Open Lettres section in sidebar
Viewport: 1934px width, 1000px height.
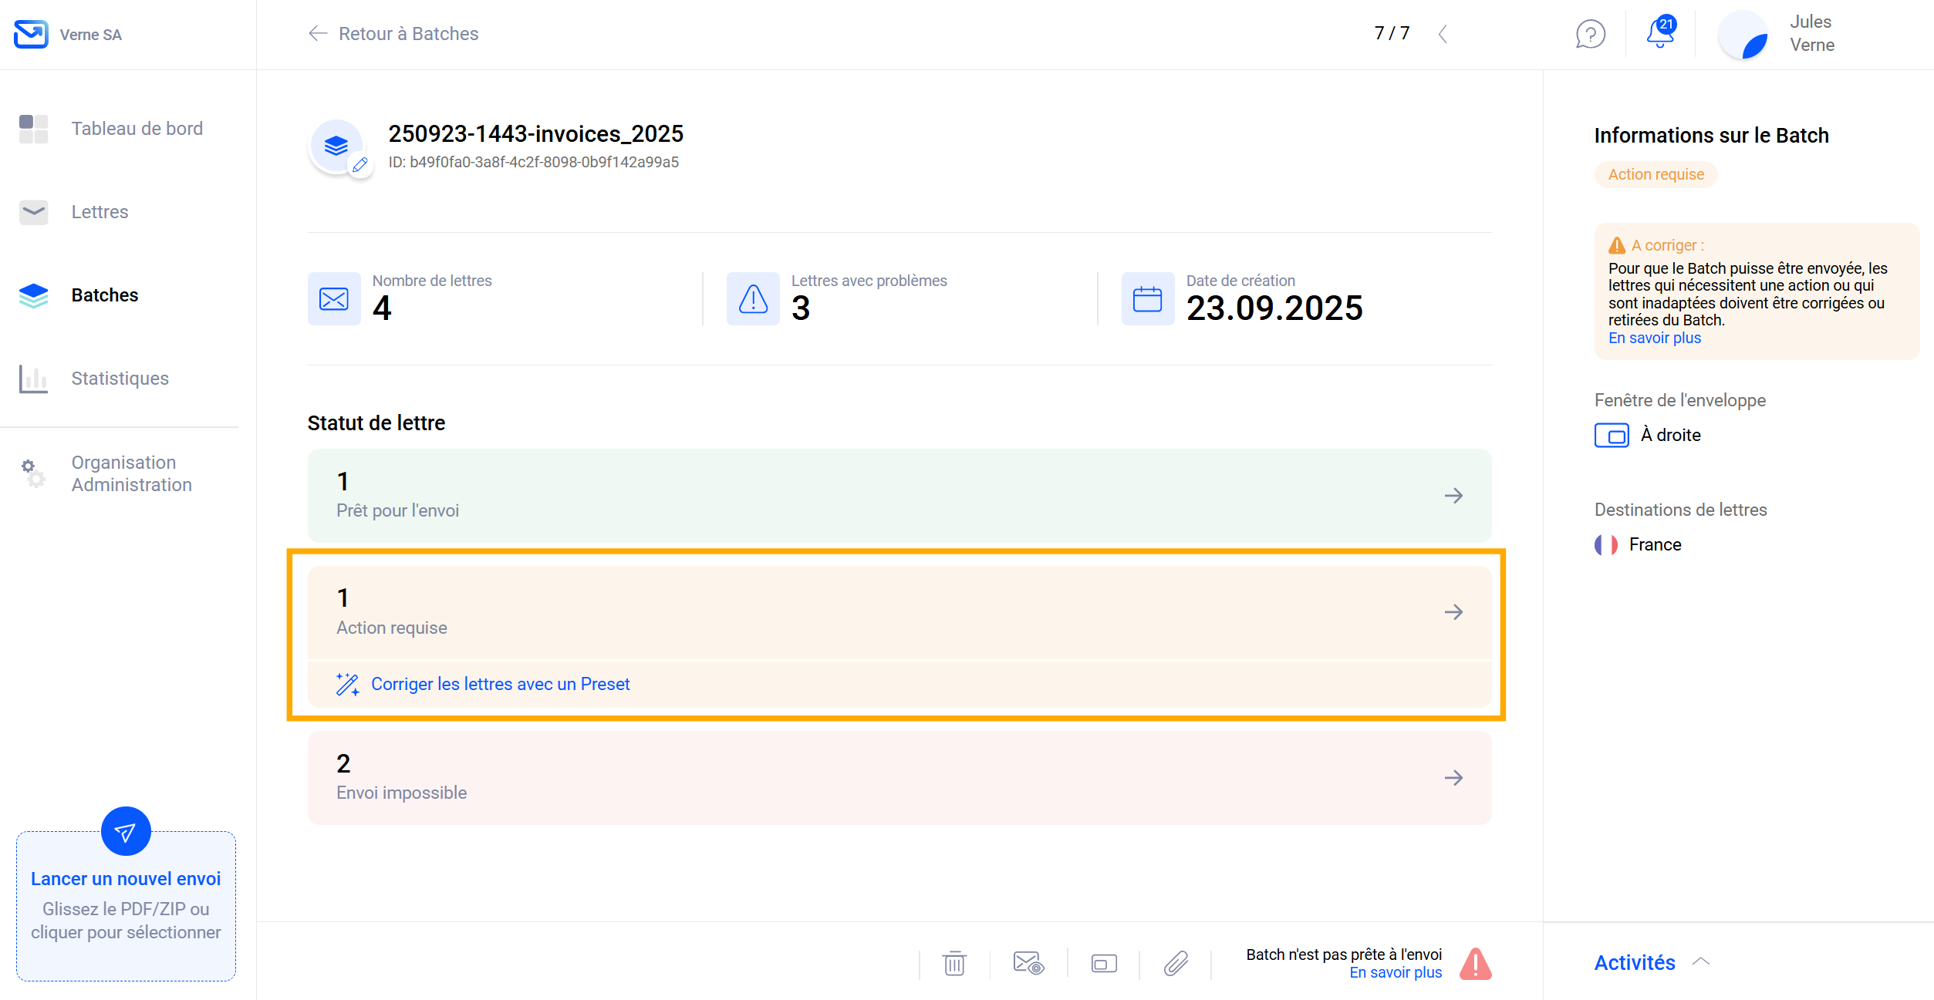(100, 212)
